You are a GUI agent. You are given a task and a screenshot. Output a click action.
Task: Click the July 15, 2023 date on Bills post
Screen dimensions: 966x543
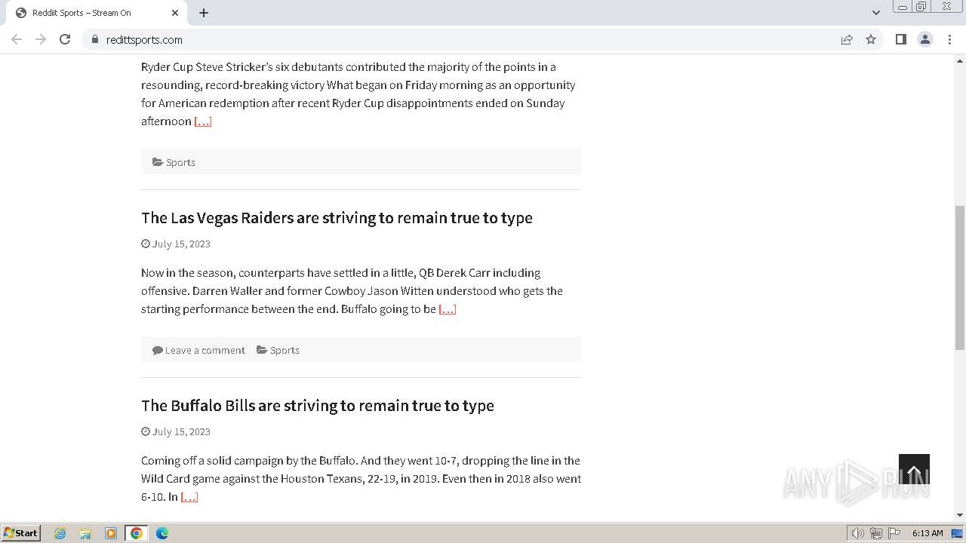(181, 431)
